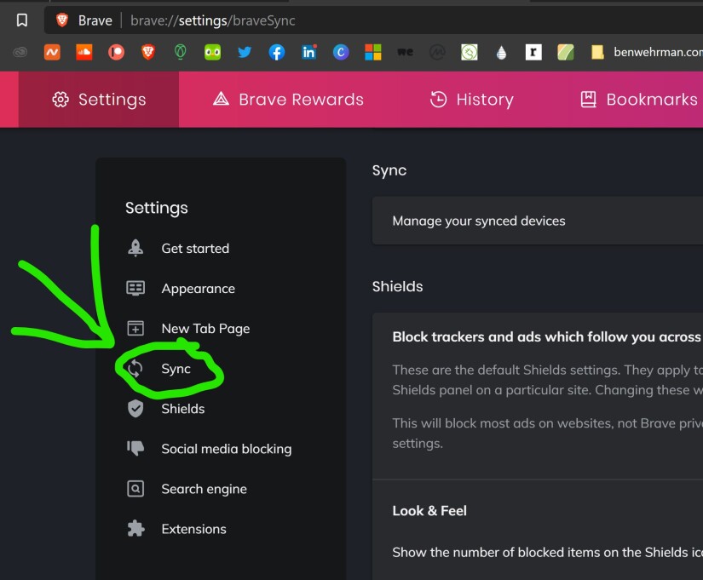Click the bookmark page icon beside address bar

click(x=22, y=20)
